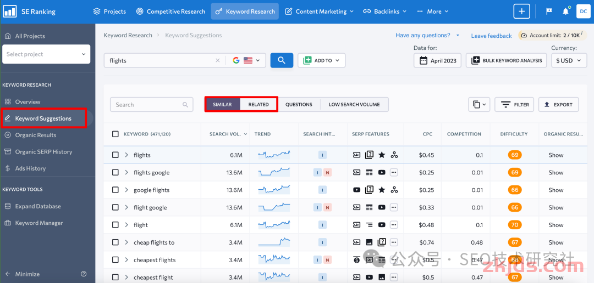Toggle the select-all Keyword header checkbox

115,134
